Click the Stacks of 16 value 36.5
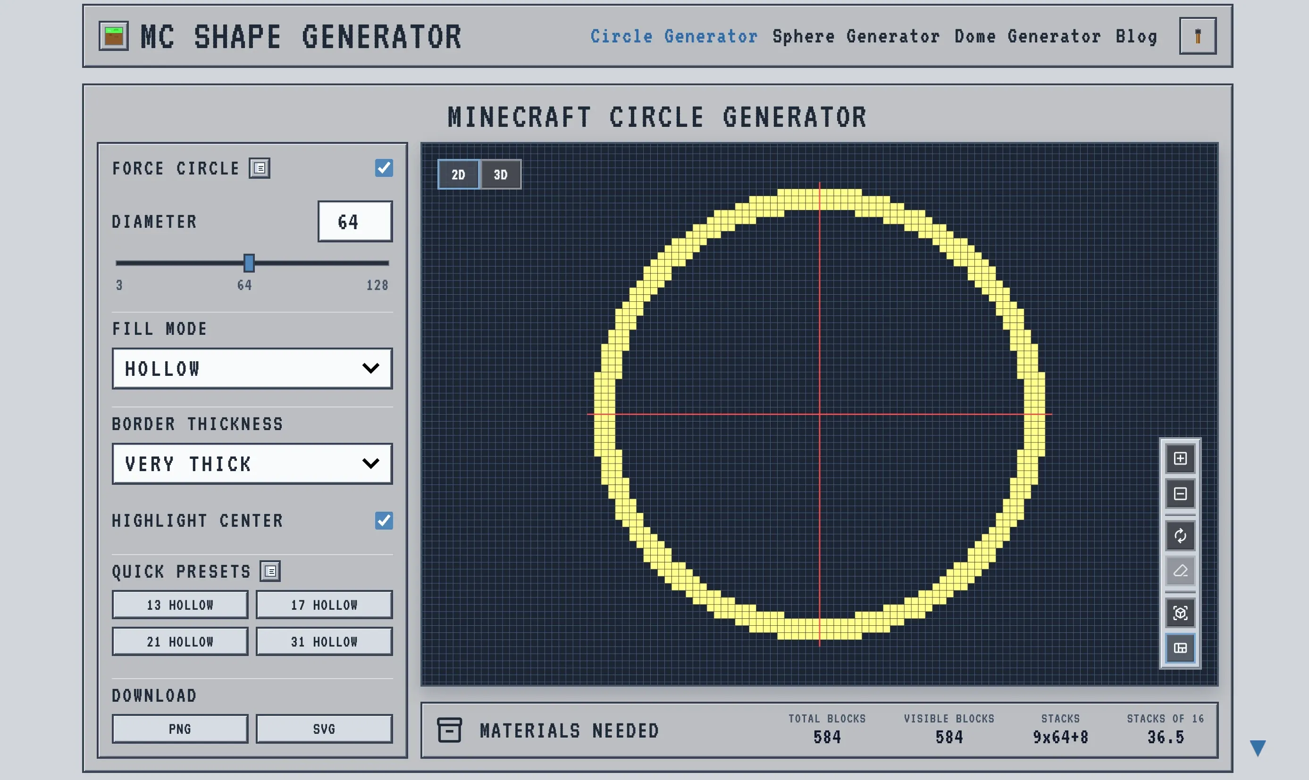This screenshot has width=1309, height=780. 1166,738
